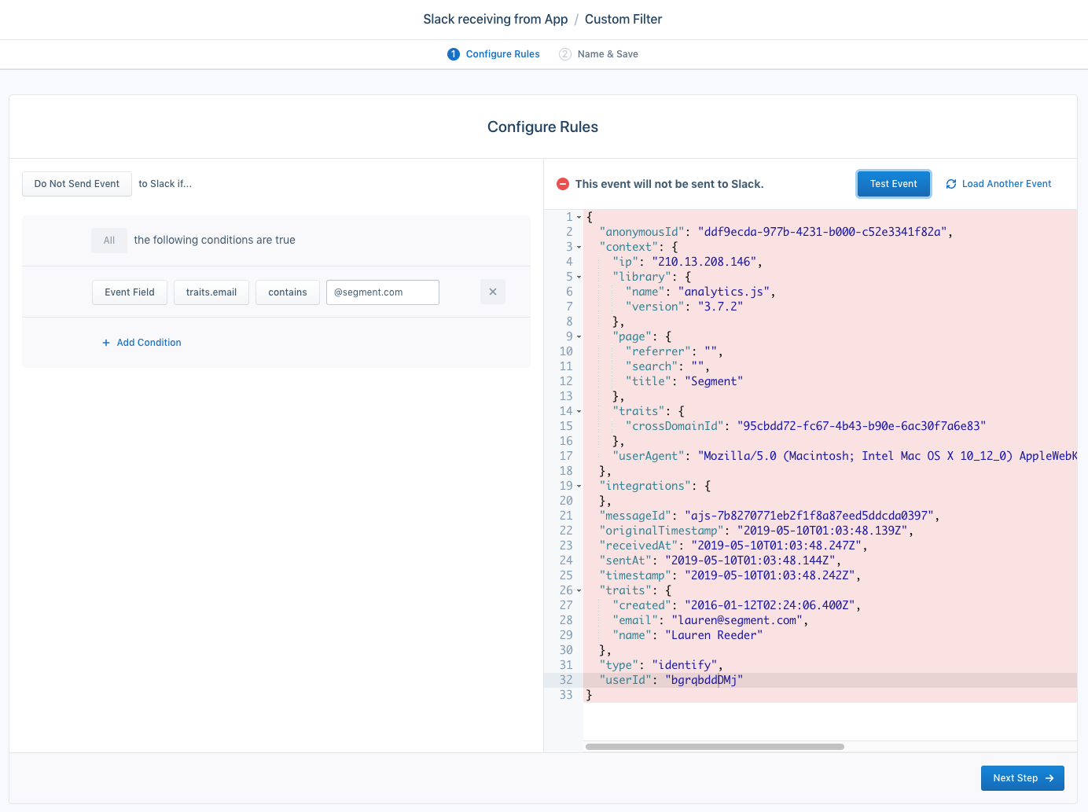Open the contains operator dropdown
Viewport: 1088px width, 812px height.
[287, 292]
